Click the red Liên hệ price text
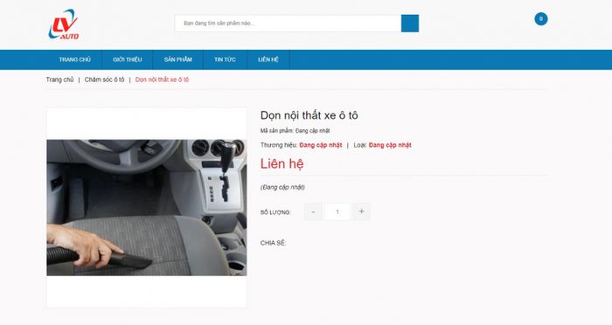The width and height of the screenshot is (612, 325). (x=282, y=164)
